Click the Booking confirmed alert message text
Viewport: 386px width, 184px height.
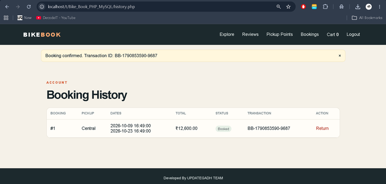(x=101, y=56)
